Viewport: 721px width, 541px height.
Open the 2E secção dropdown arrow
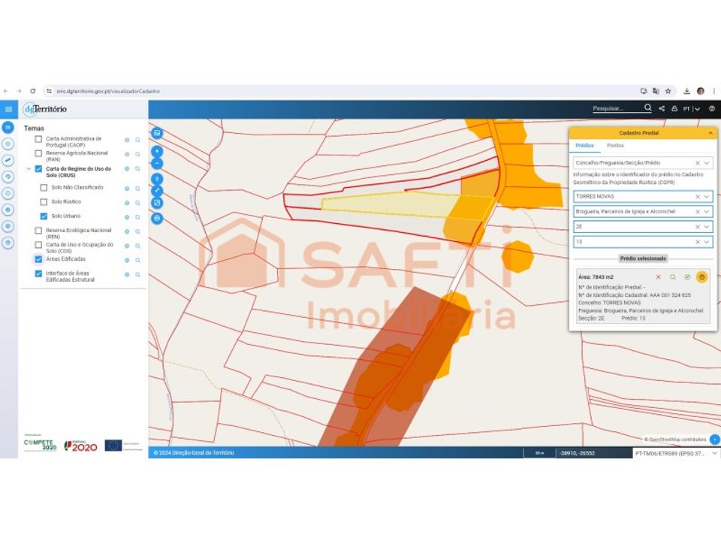[707, 227]
